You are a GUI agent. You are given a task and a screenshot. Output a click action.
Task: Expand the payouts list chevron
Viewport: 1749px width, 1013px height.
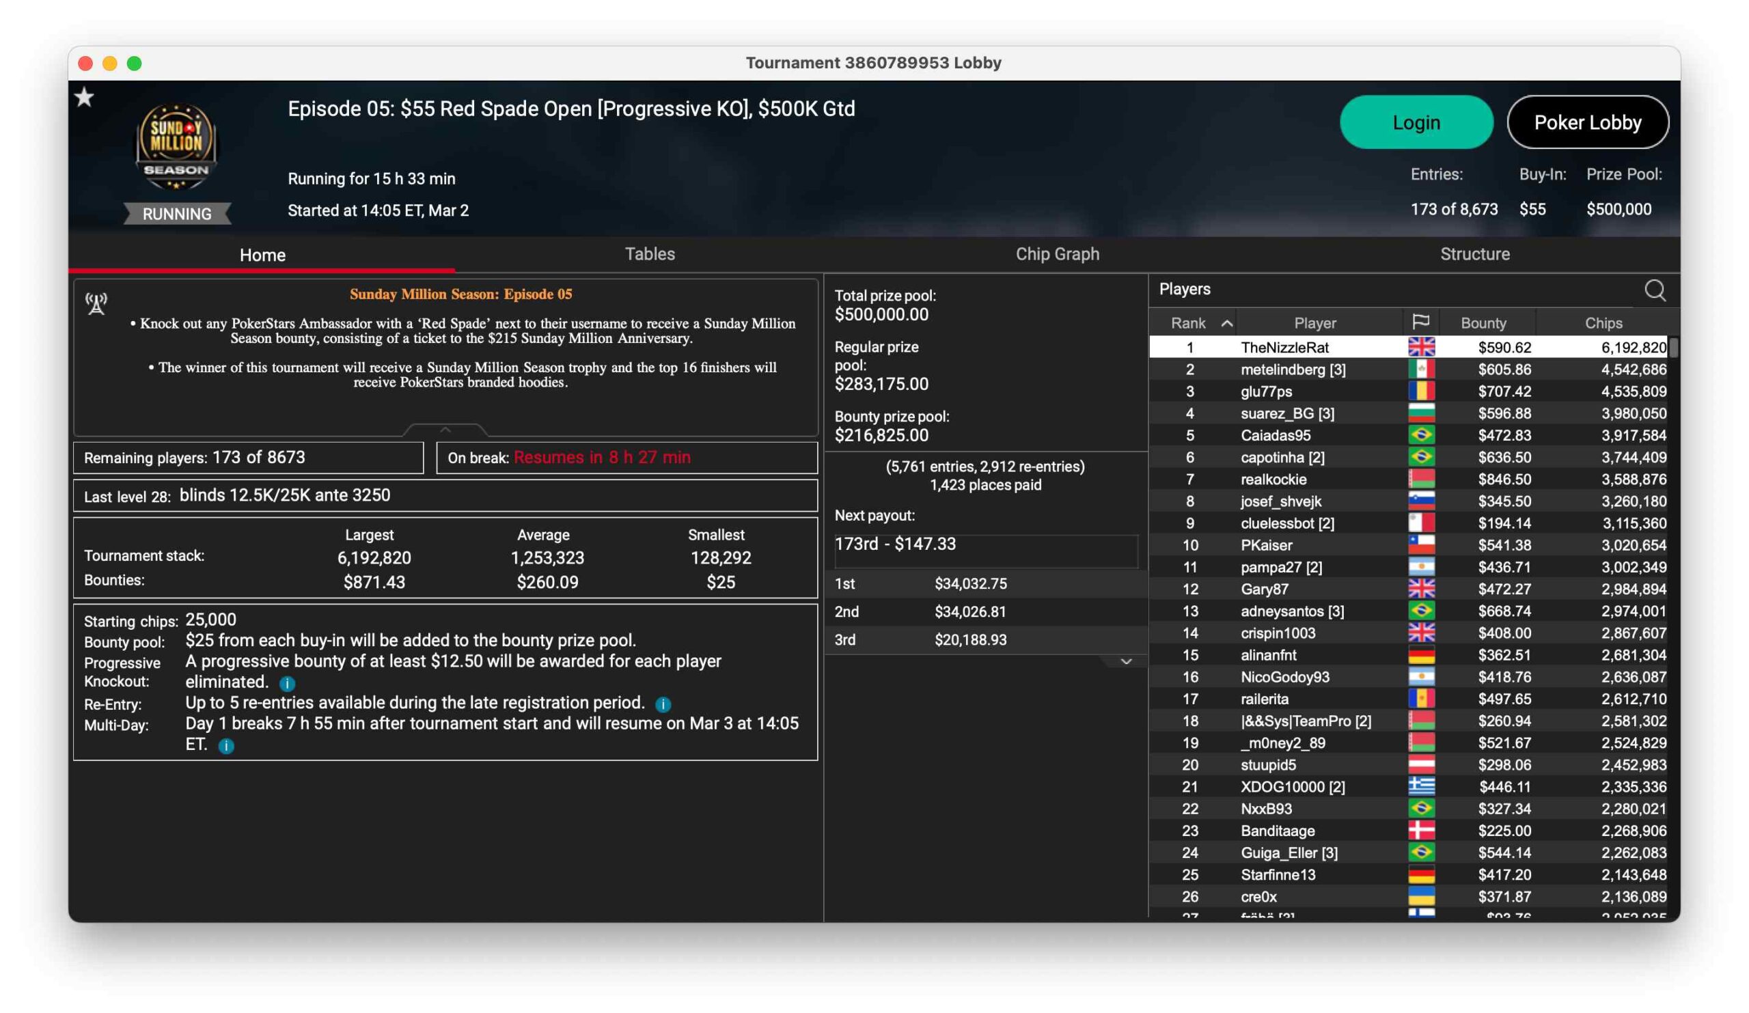(x=1126, y=661)
